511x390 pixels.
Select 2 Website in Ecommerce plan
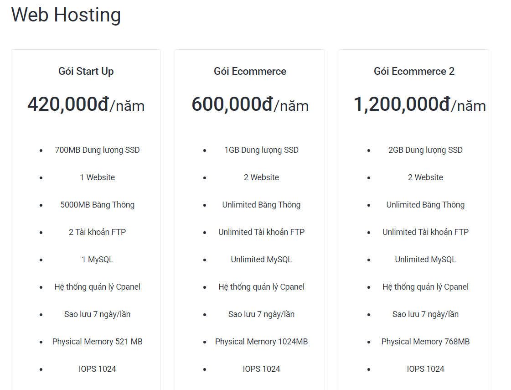pyautogui.click(x=261, y=177)
